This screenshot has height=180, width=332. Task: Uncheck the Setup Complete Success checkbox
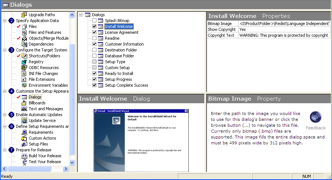tap(95, 85)
